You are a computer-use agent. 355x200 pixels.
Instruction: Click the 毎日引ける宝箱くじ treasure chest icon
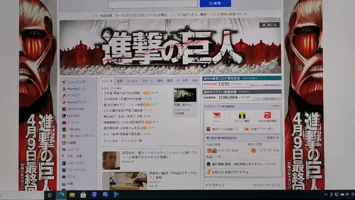point(209,129)
